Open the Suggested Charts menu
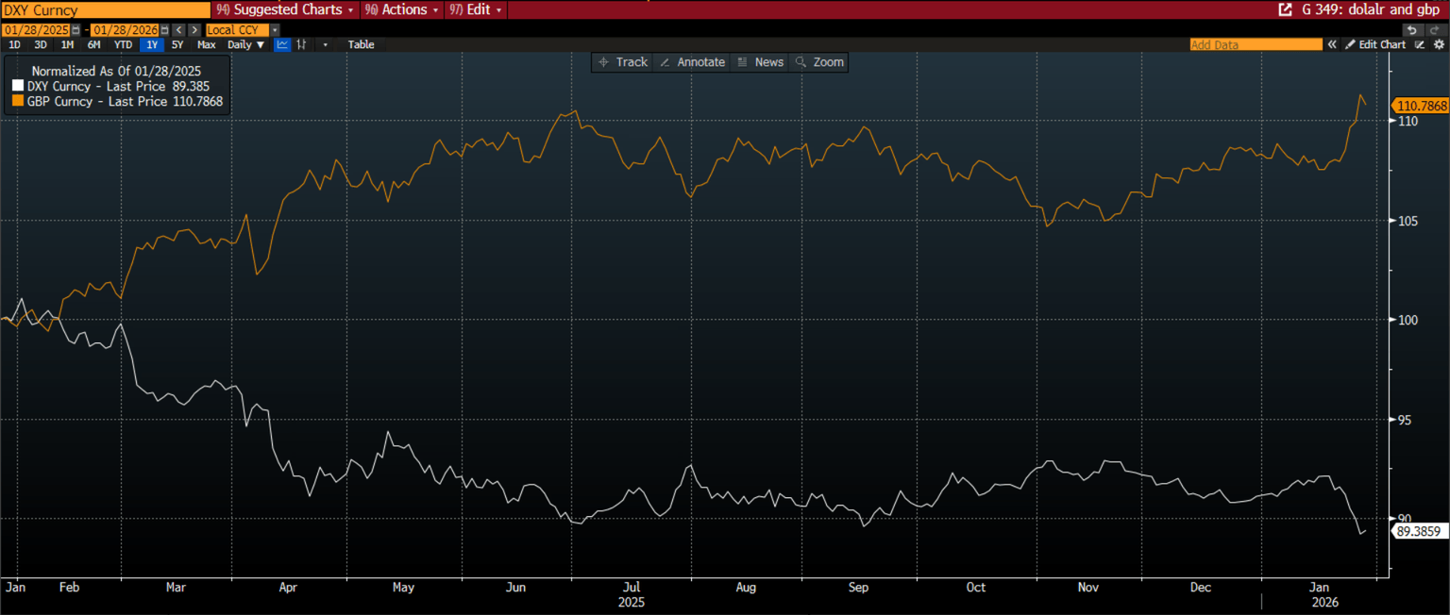Image resolution: width=1450 pixels, height=615 pixels. pyautogui.click(x=286, y=9)
